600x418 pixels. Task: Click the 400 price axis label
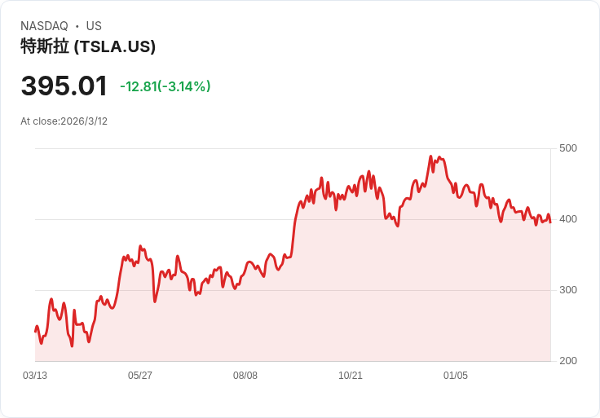[568, 219]
